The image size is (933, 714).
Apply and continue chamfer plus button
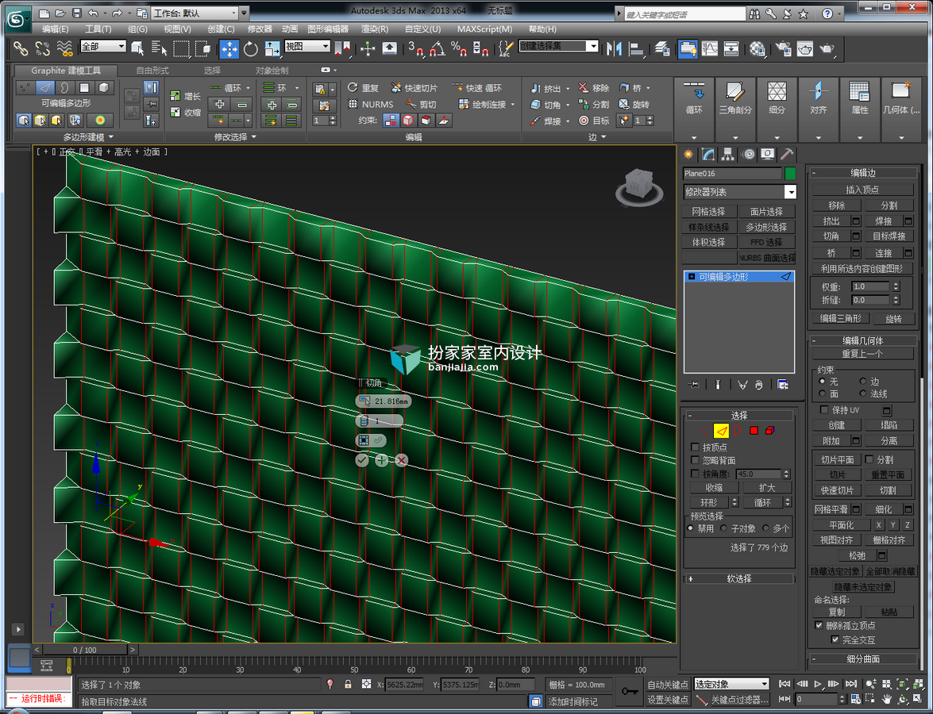tap(381, 460)
